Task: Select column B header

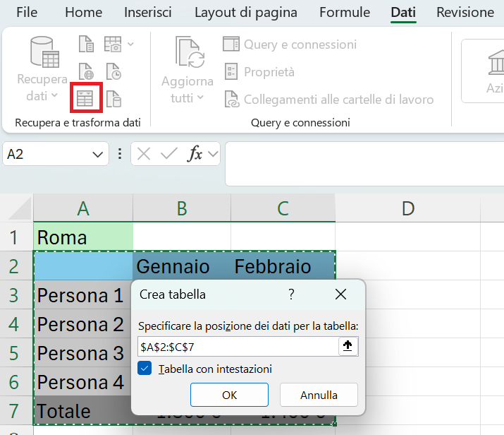Action: point(182,208)
